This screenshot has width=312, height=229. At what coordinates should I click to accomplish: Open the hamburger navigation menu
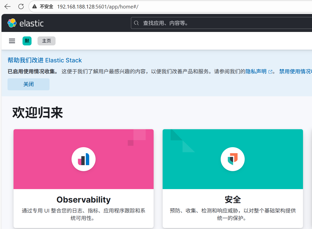coord(12,41)
